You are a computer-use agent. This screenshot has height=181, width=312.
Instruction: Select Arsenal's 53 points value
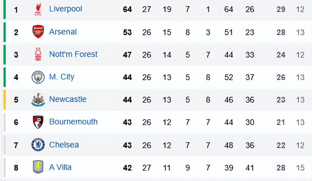pyautogui.click(x=127, y=32)
